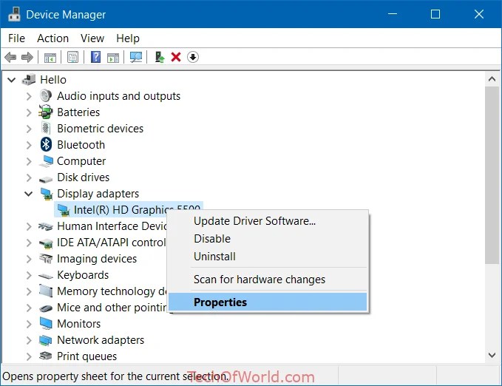502x386 pixels.
Task: Open the File menu
Action: [x=16, y=38]
